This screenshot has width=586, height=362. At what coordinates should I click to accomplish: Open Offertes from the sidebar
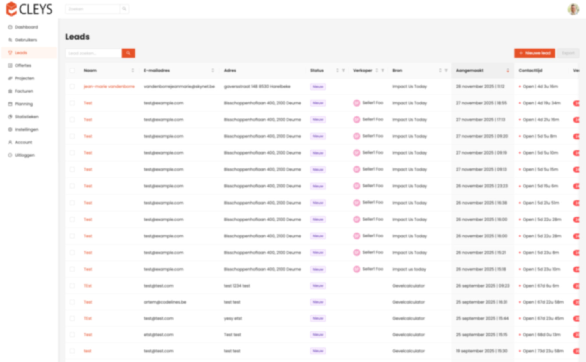[11, 65]
